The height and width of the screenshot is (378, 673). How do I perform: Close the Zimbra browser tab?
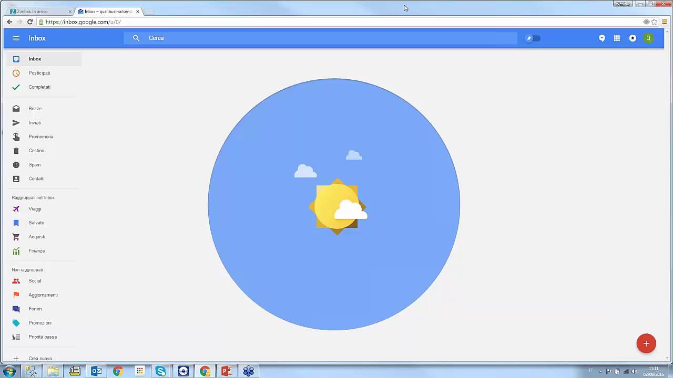(70, 12)
